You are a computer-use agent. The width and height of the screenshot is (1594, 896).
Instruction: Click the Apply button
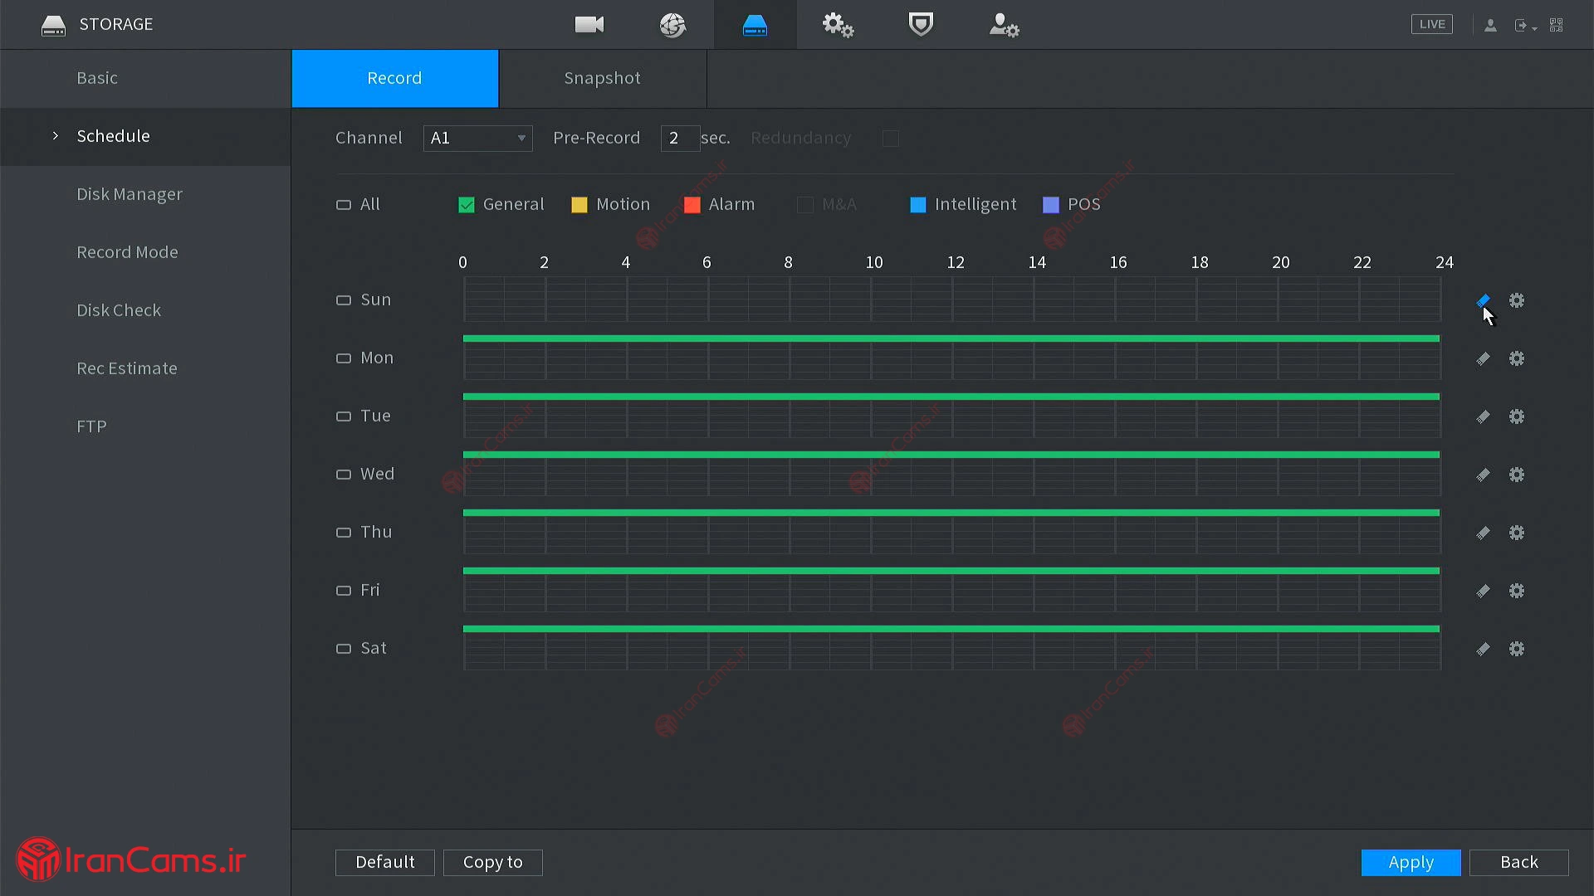(x=1411, y=862)
